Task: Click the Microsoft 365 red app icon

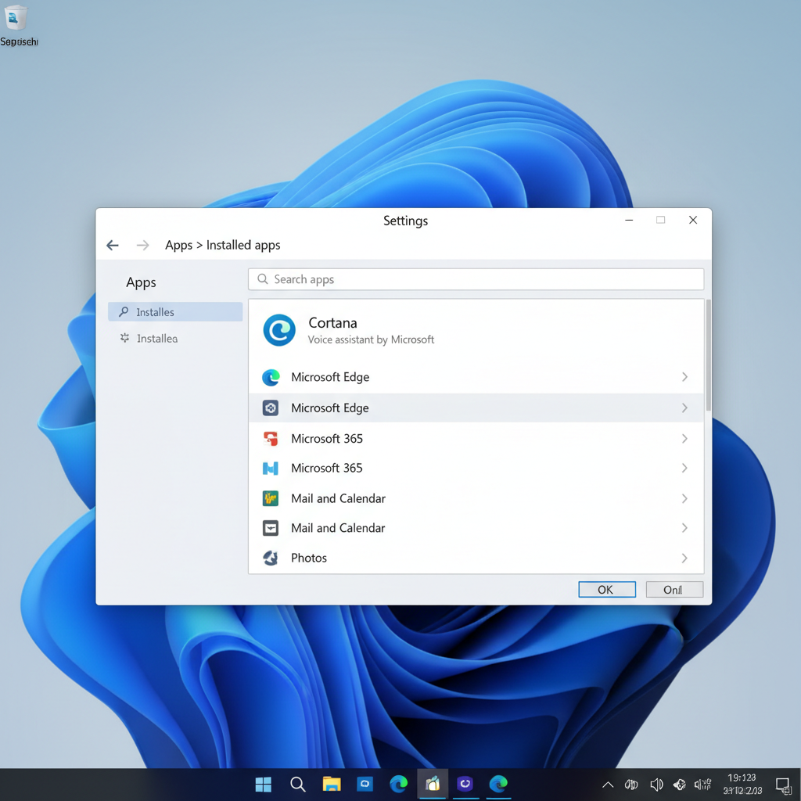Action: [x=270, y=438]
